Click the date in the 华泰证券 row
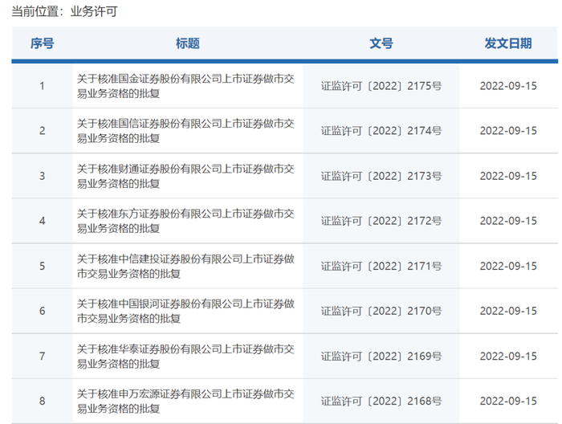This screenshot has width=562, height=424. [x=508, y=356]
